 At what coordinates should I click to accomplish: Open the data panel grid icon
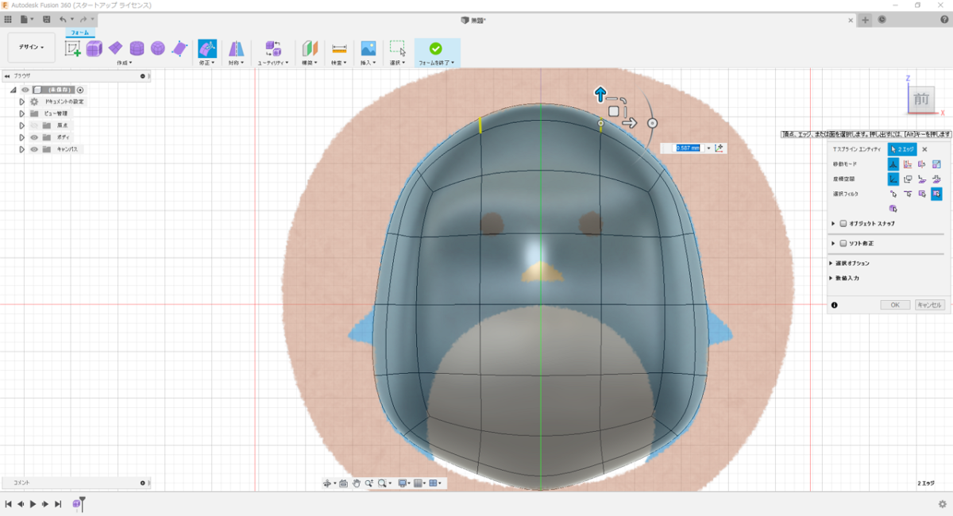pyautogui.click(x=8, y=19)
